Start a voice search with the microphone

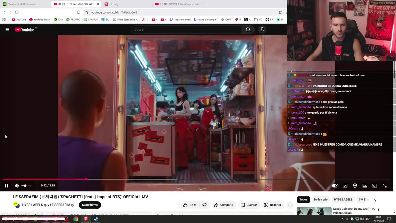coord(262,29)
